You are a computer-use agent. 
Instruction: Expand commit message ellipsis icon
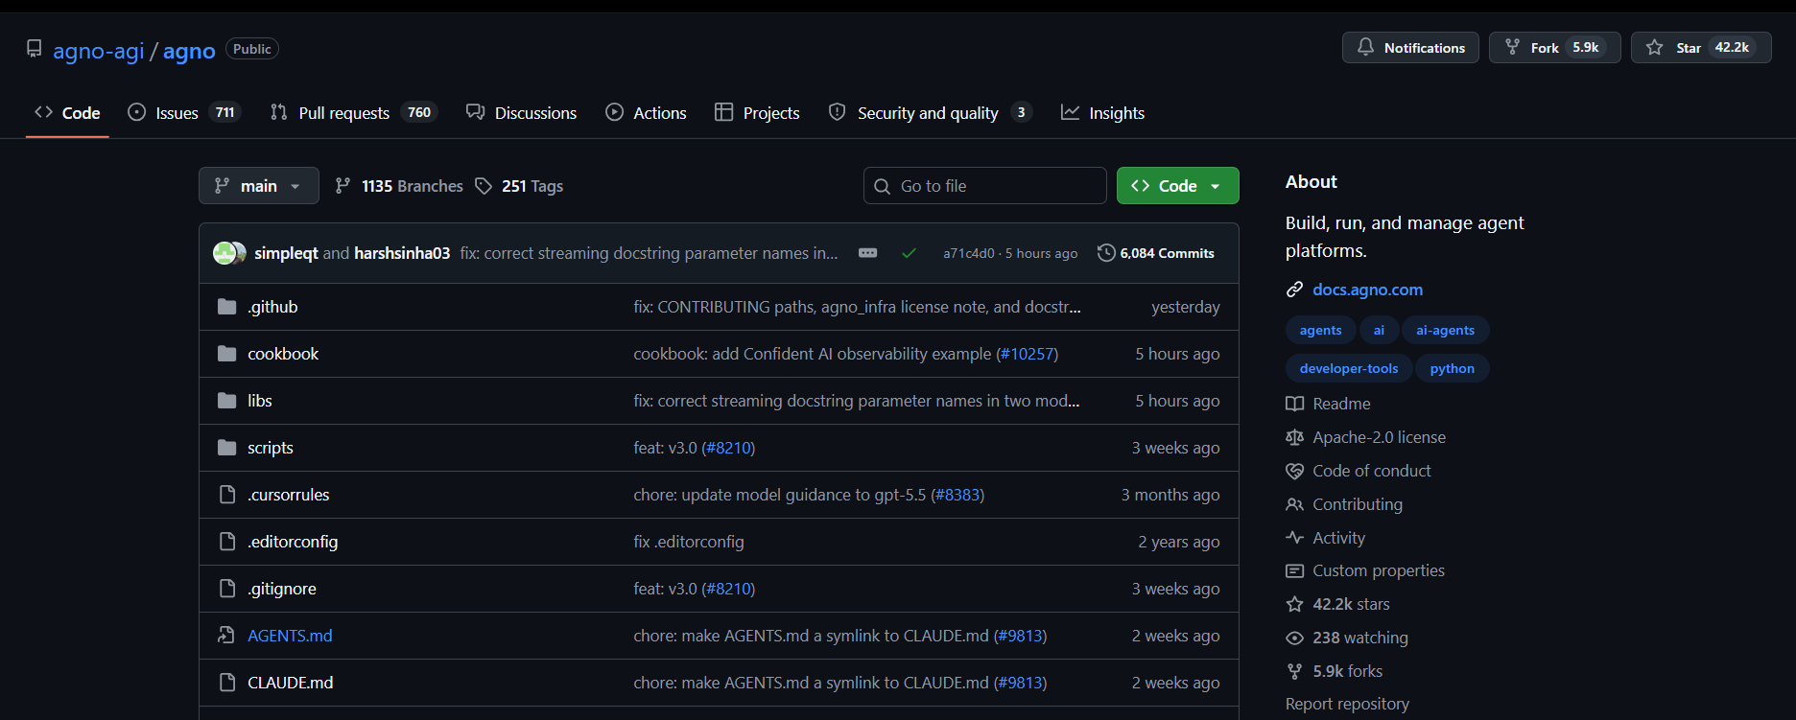867,253
